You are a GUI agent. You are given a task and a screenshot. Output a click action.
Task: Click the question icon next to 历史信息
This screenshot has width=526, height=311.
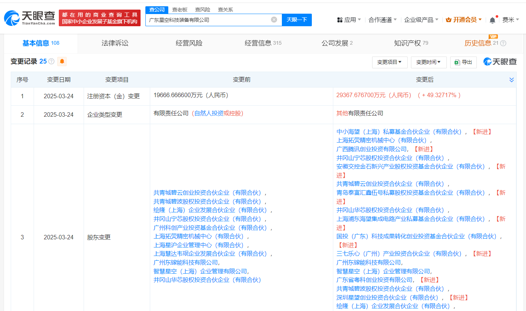coord(503,43)
